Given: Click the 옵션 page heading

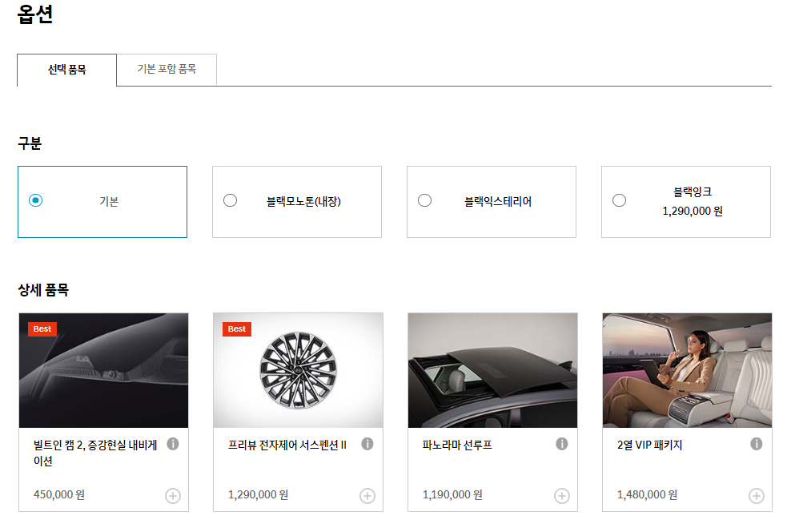Looking at the screenshot, I should (34, 14).
